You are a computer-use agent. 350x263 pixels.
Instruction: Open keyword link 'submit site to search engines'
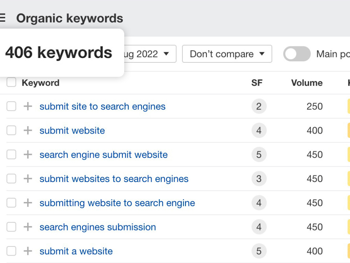[x=103, y=107]
